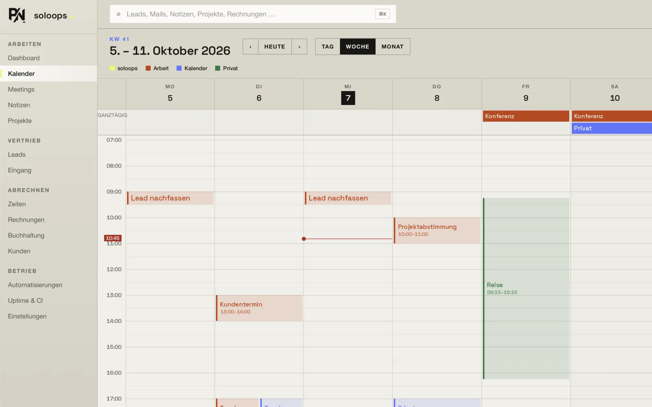
Task: Open Monday's Lead nachfassen event
Action: (x=170, y=198)
